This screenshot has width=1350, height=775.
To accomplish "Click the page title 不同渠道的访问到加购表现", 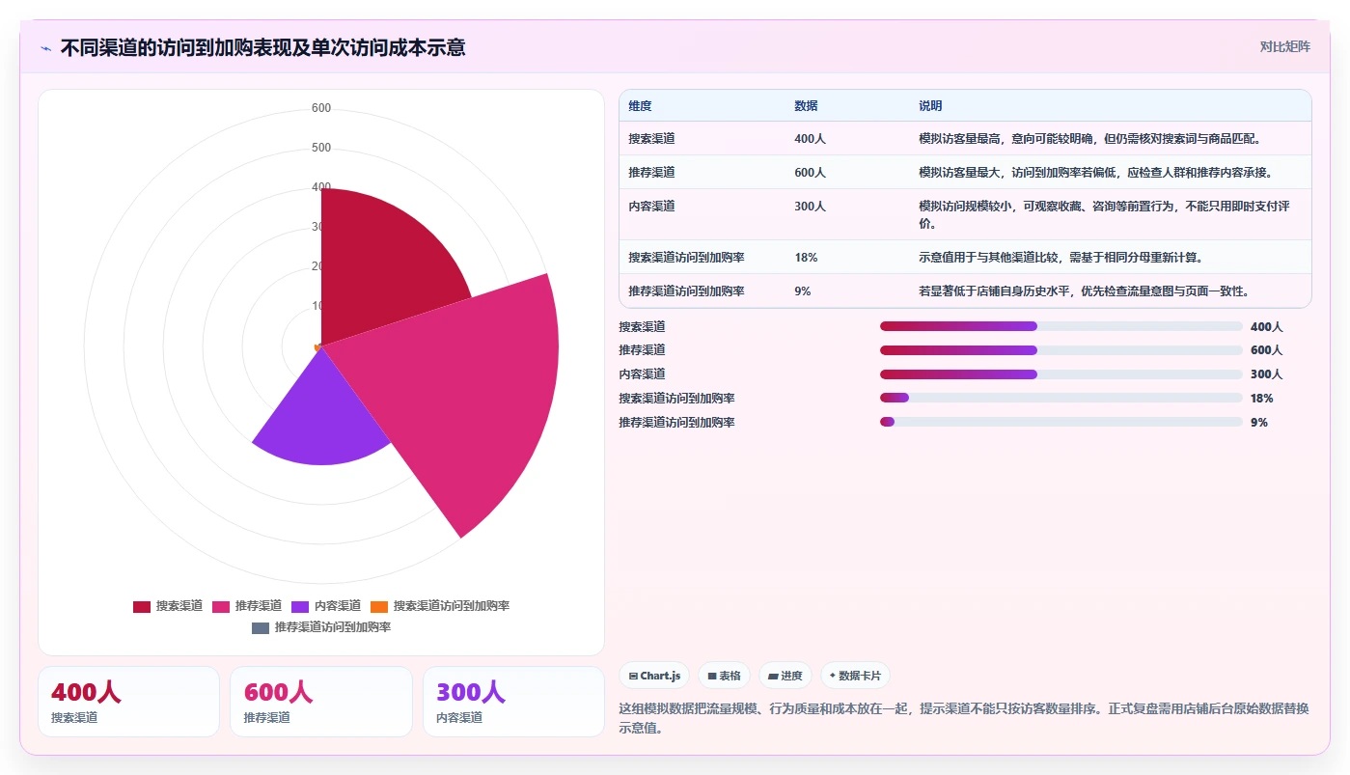I will point(262,47).
